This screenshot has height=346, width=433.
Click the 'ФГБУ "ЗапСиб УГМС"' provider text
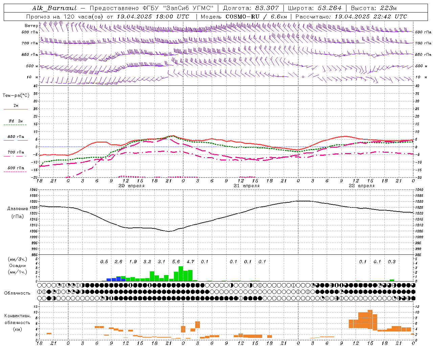[179, 8]
